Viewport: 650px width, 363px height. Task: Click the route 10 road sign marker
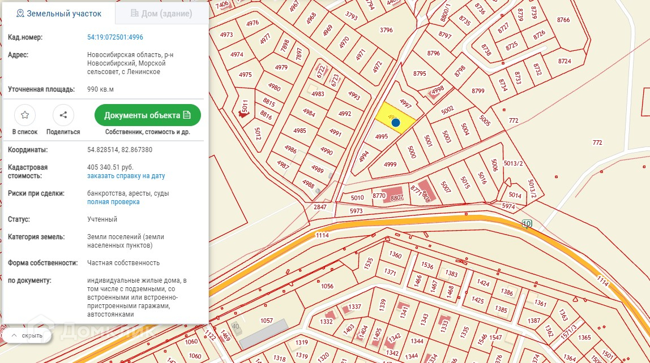coord(527,223)
